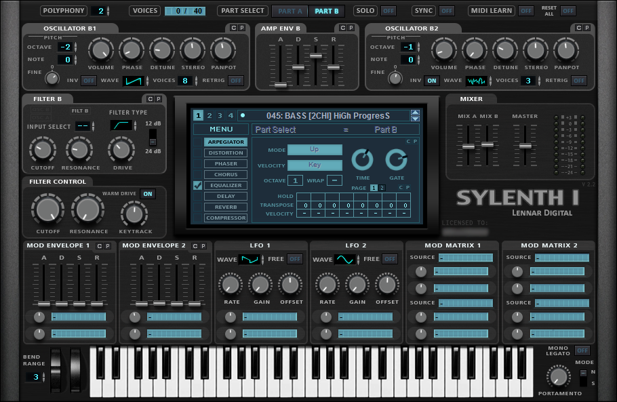This screenshot has width=617, height=402.
Task: Toggle Oscillator B1 INV switch
Action: click(x=89, y=81)
